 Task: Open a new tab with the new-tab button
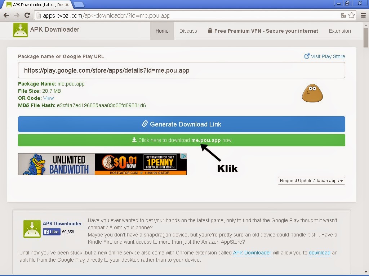(x=79, y=4)
